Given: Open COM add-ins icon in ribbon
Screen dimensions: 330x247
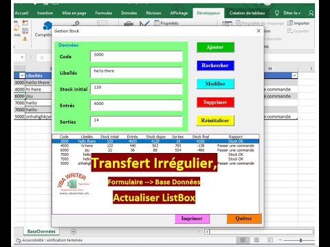Looking at the screenshot, I should click(x=102, y=23).
